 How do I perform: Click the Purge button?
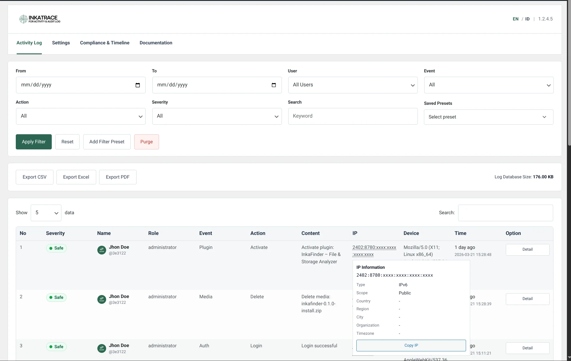pyautogui.click(x=146, y=142)
